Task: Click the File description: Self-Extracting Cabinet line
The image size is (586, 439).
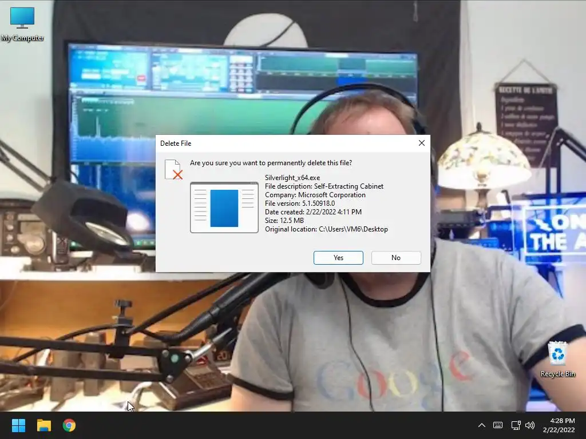Action: pyautogui.click(x=324, y=186)
